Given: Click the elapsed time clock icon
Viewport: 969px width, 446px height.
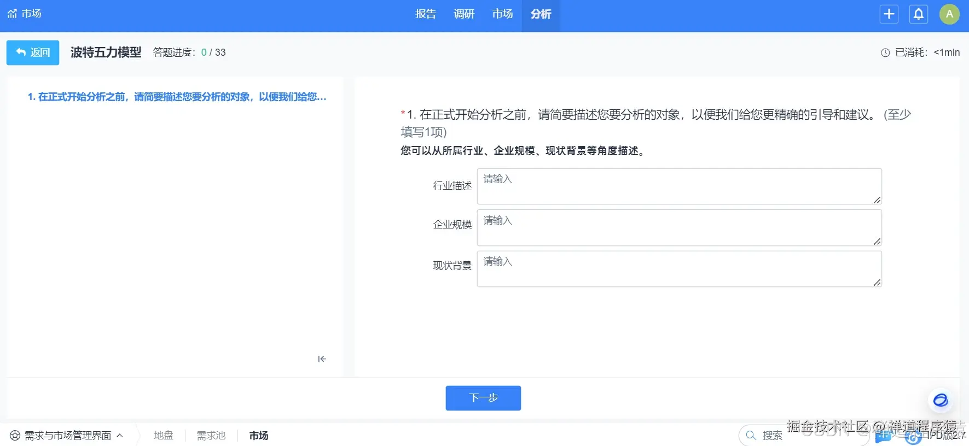Looking at the screenshot, I should tap(885, 53).
